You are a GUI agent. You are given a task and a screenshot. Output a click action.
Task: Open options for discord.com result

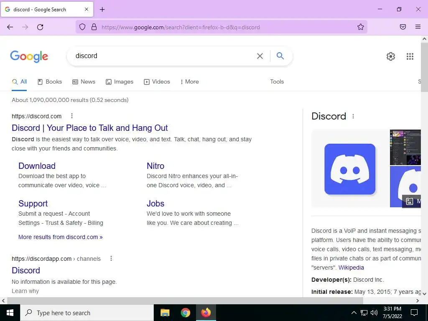pyautogui.click(x=72, y=116)
